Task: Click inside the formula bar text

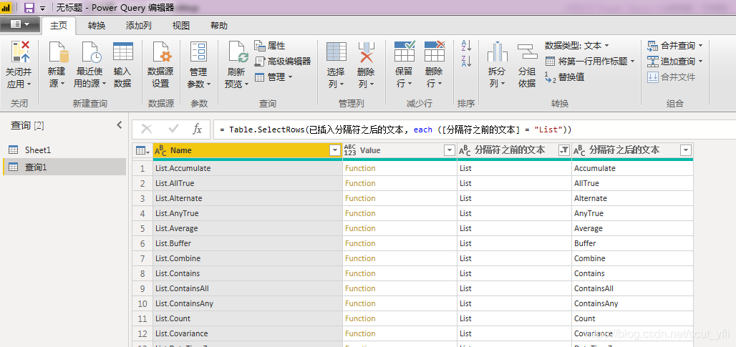Action: pos(395,129)
